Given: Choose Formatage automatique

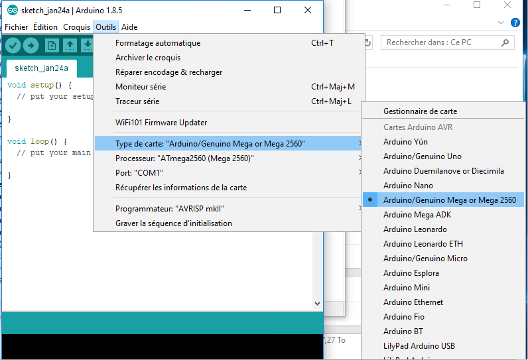Looking at the screenshot, I should (228, 43).
